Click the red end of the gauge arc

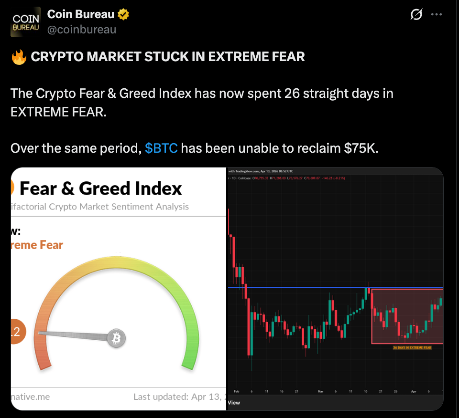(x=44, y=361)
